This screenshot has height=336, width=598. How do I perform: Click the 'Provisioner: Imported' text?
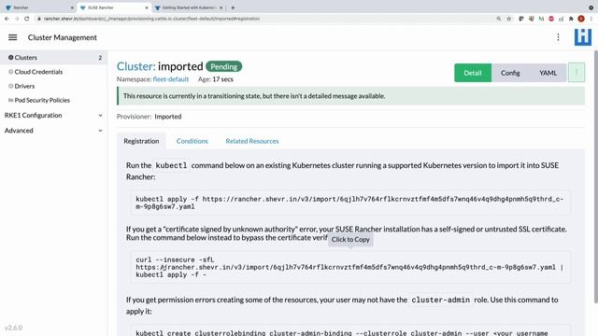149,117
